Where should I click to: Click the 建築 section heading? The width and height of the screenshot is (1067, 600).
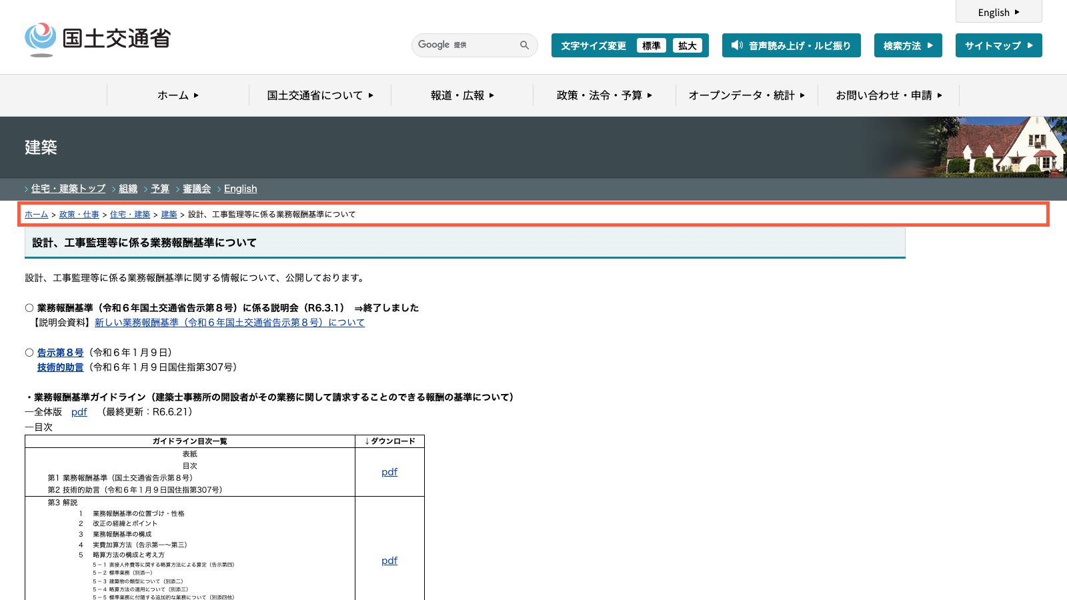(x=41, y=147)
